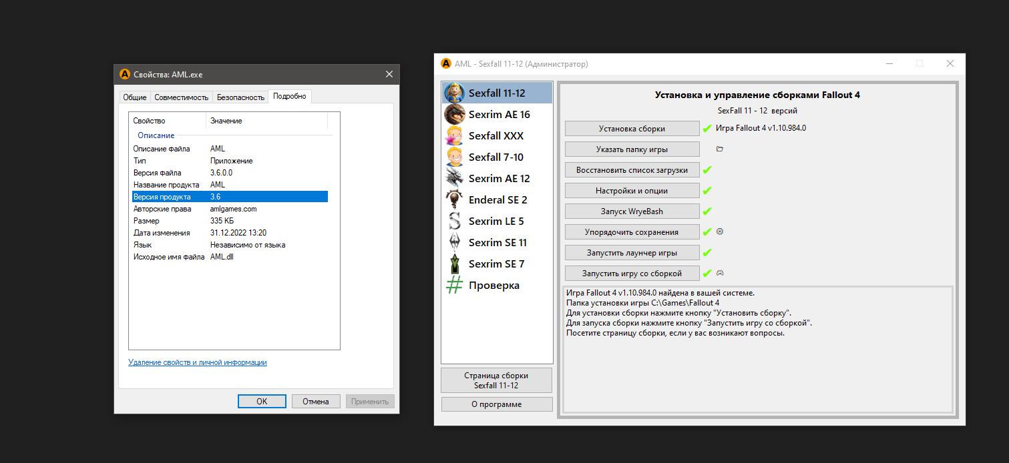Switch to the Общие tab
This screenshot has height=463, width=1009.
(x=135, y=97)
